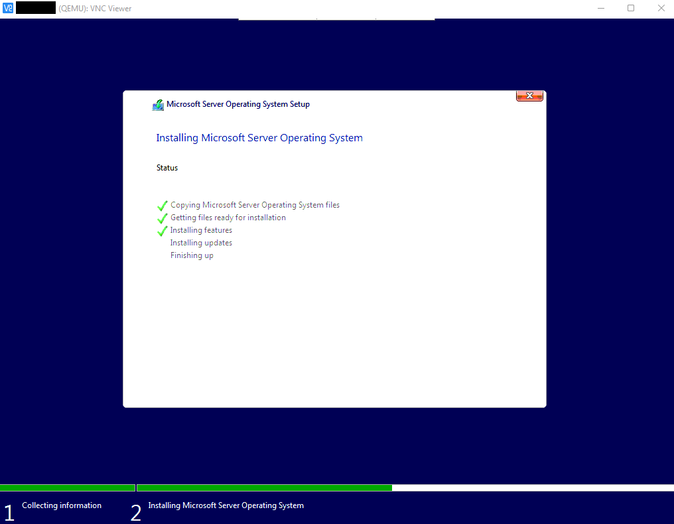674x524 pixels.
Task: Click the green checkmark next to Installing features
Action: (162, 231)
